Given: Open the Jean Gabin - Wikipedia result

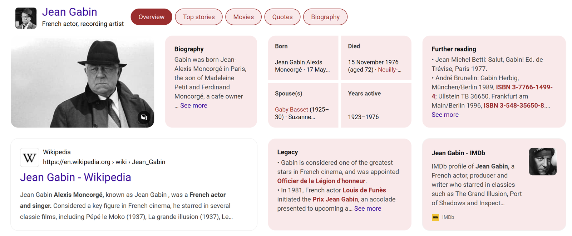Looking at the screenshot, I should 75,177.
